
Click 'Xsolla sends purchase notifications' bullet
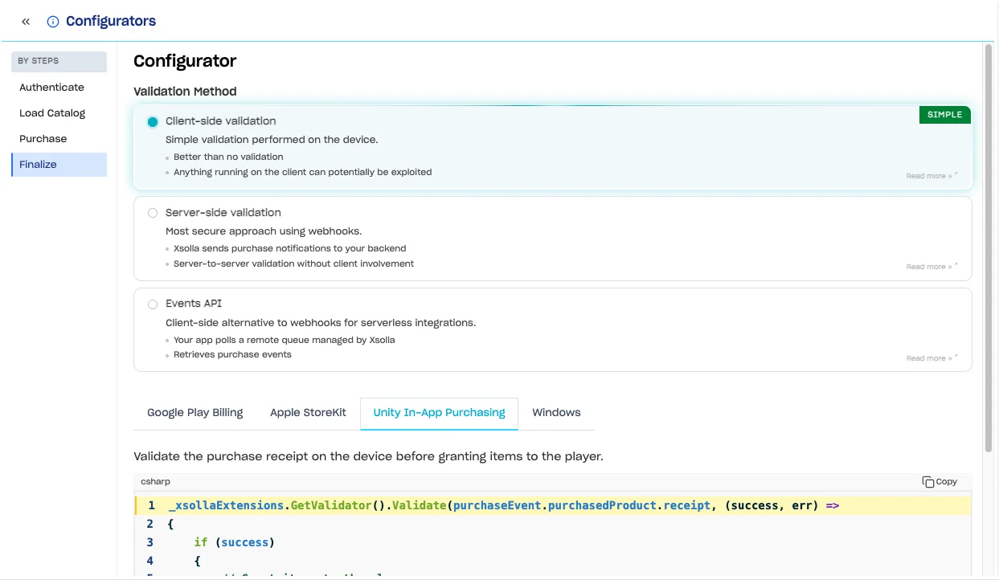(289, 248)
